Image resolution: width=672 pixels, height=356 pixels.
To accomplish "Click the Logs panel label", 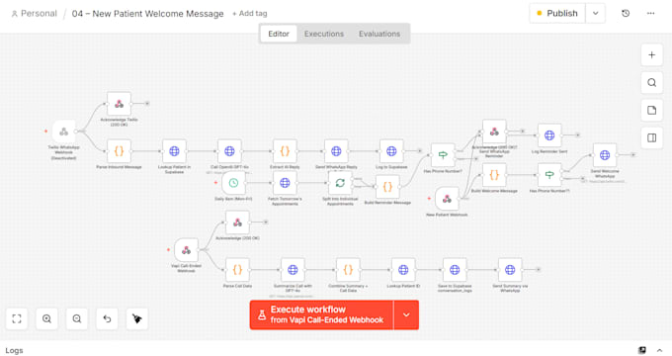I will pyautogui.click(x=14, y=350).
